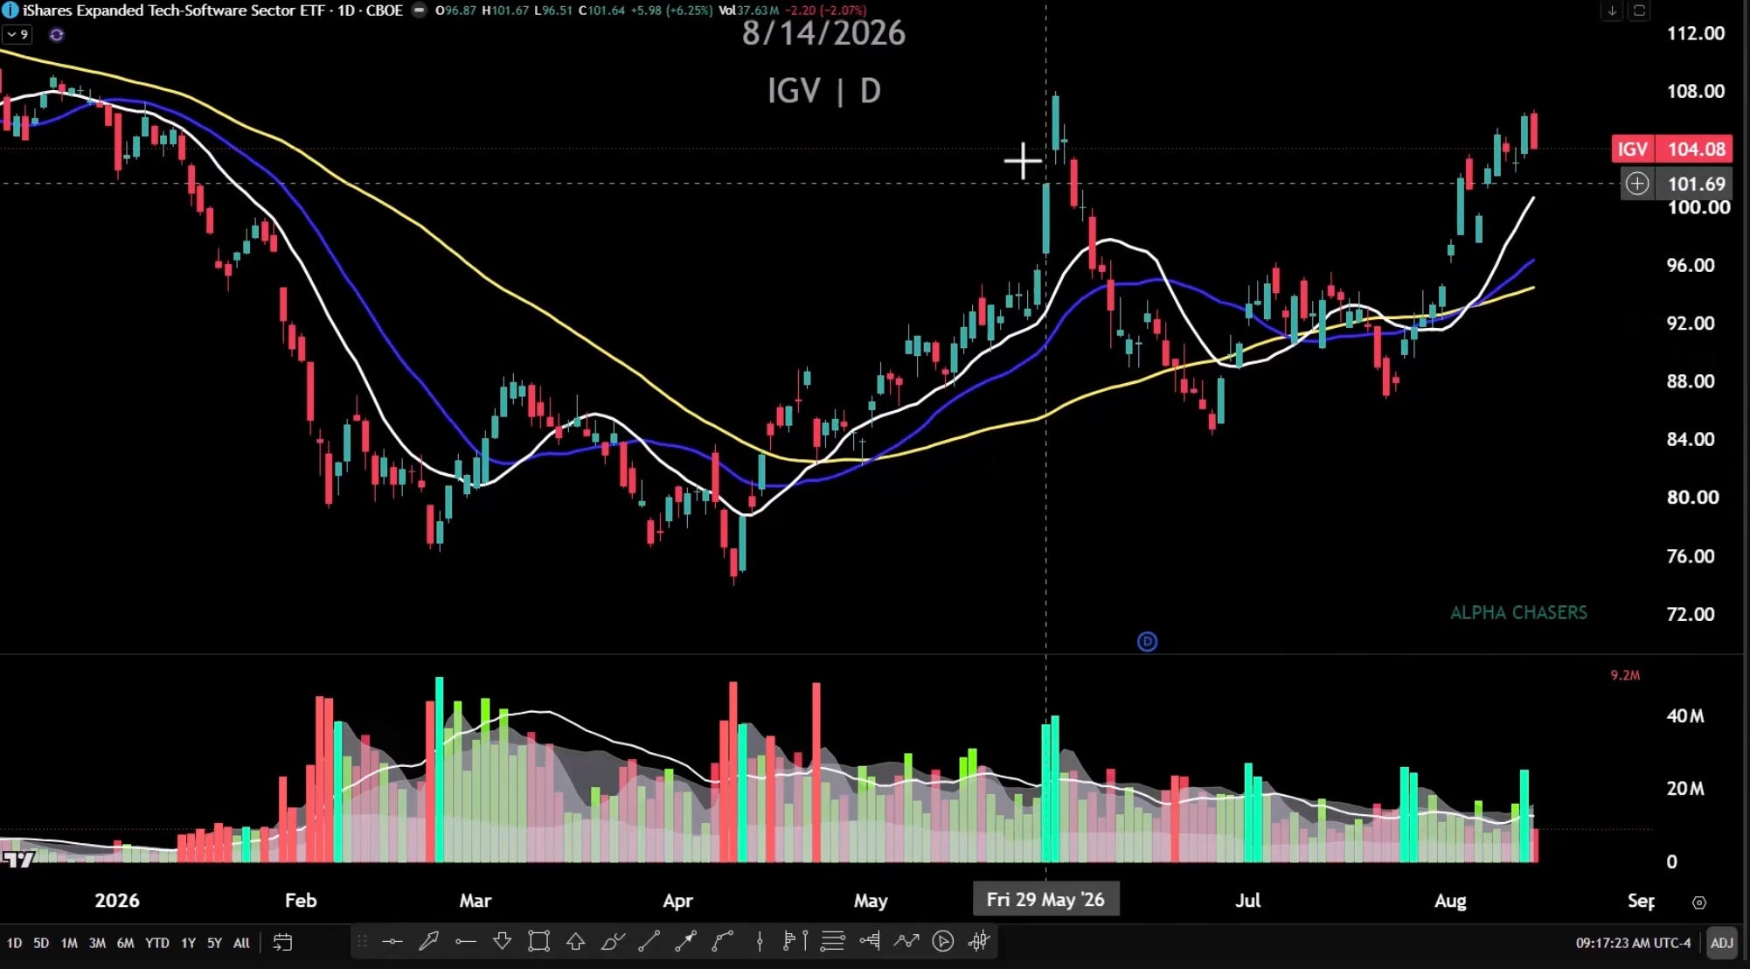
Task: Select the arrow marker drawing tool
Action: click(428, 942)
